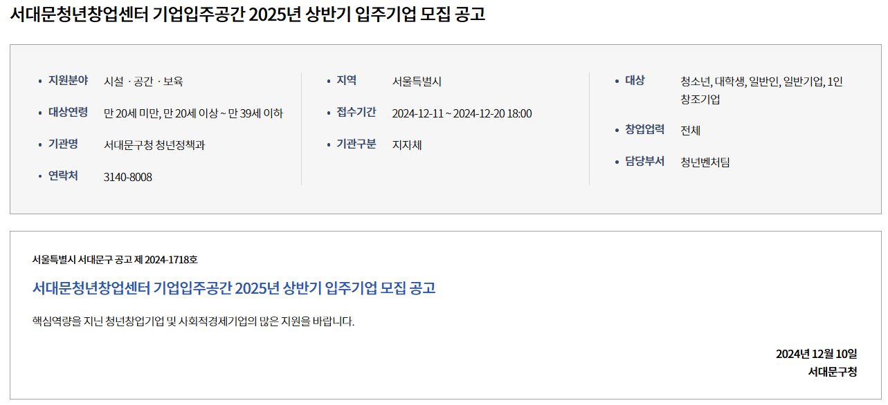
Task: Click the 청년벤처팀 department value
Action: 705,162
